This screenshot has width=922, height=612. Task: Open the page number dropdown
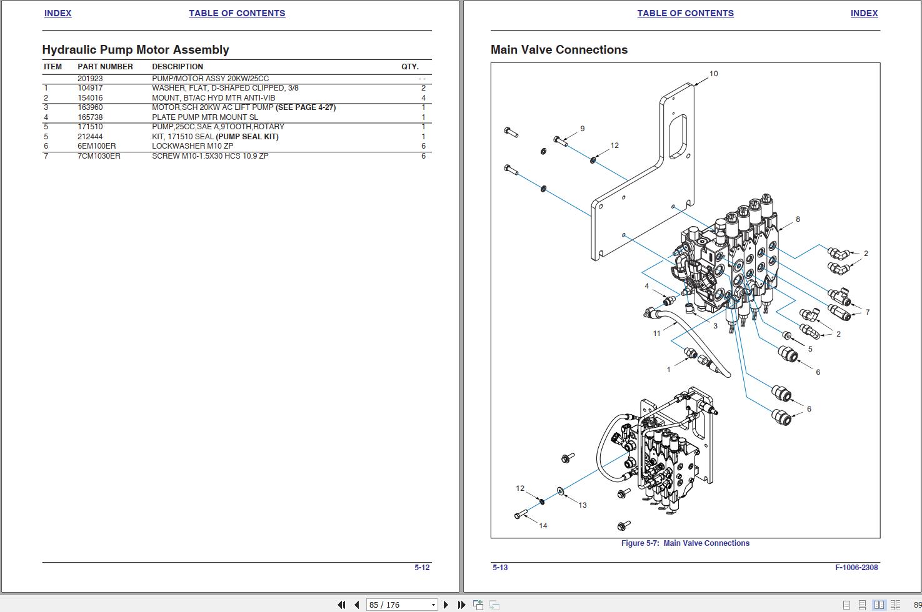tap(433, 605)
